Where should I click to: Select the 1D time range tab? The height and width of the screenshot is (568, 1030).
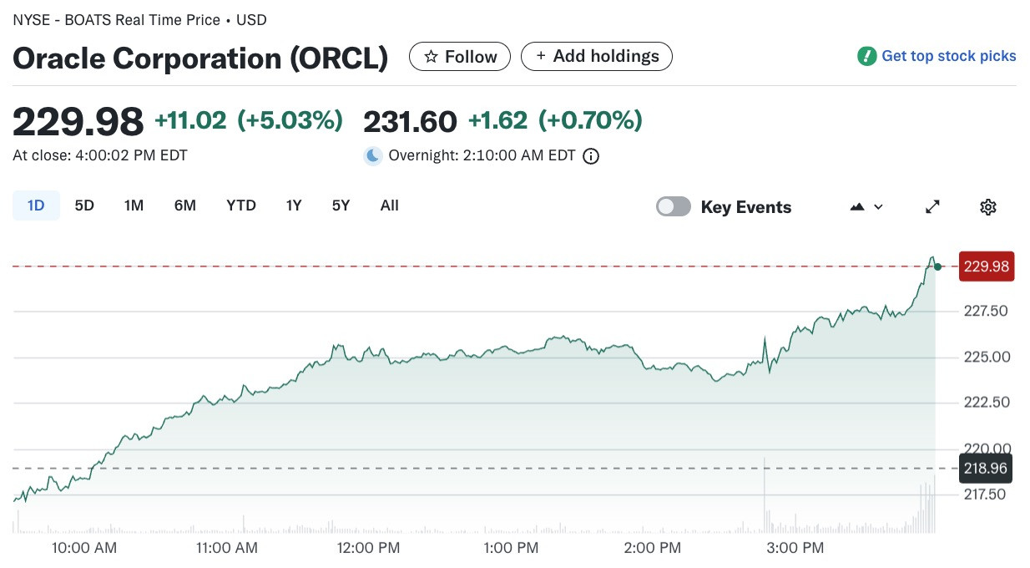36,205
